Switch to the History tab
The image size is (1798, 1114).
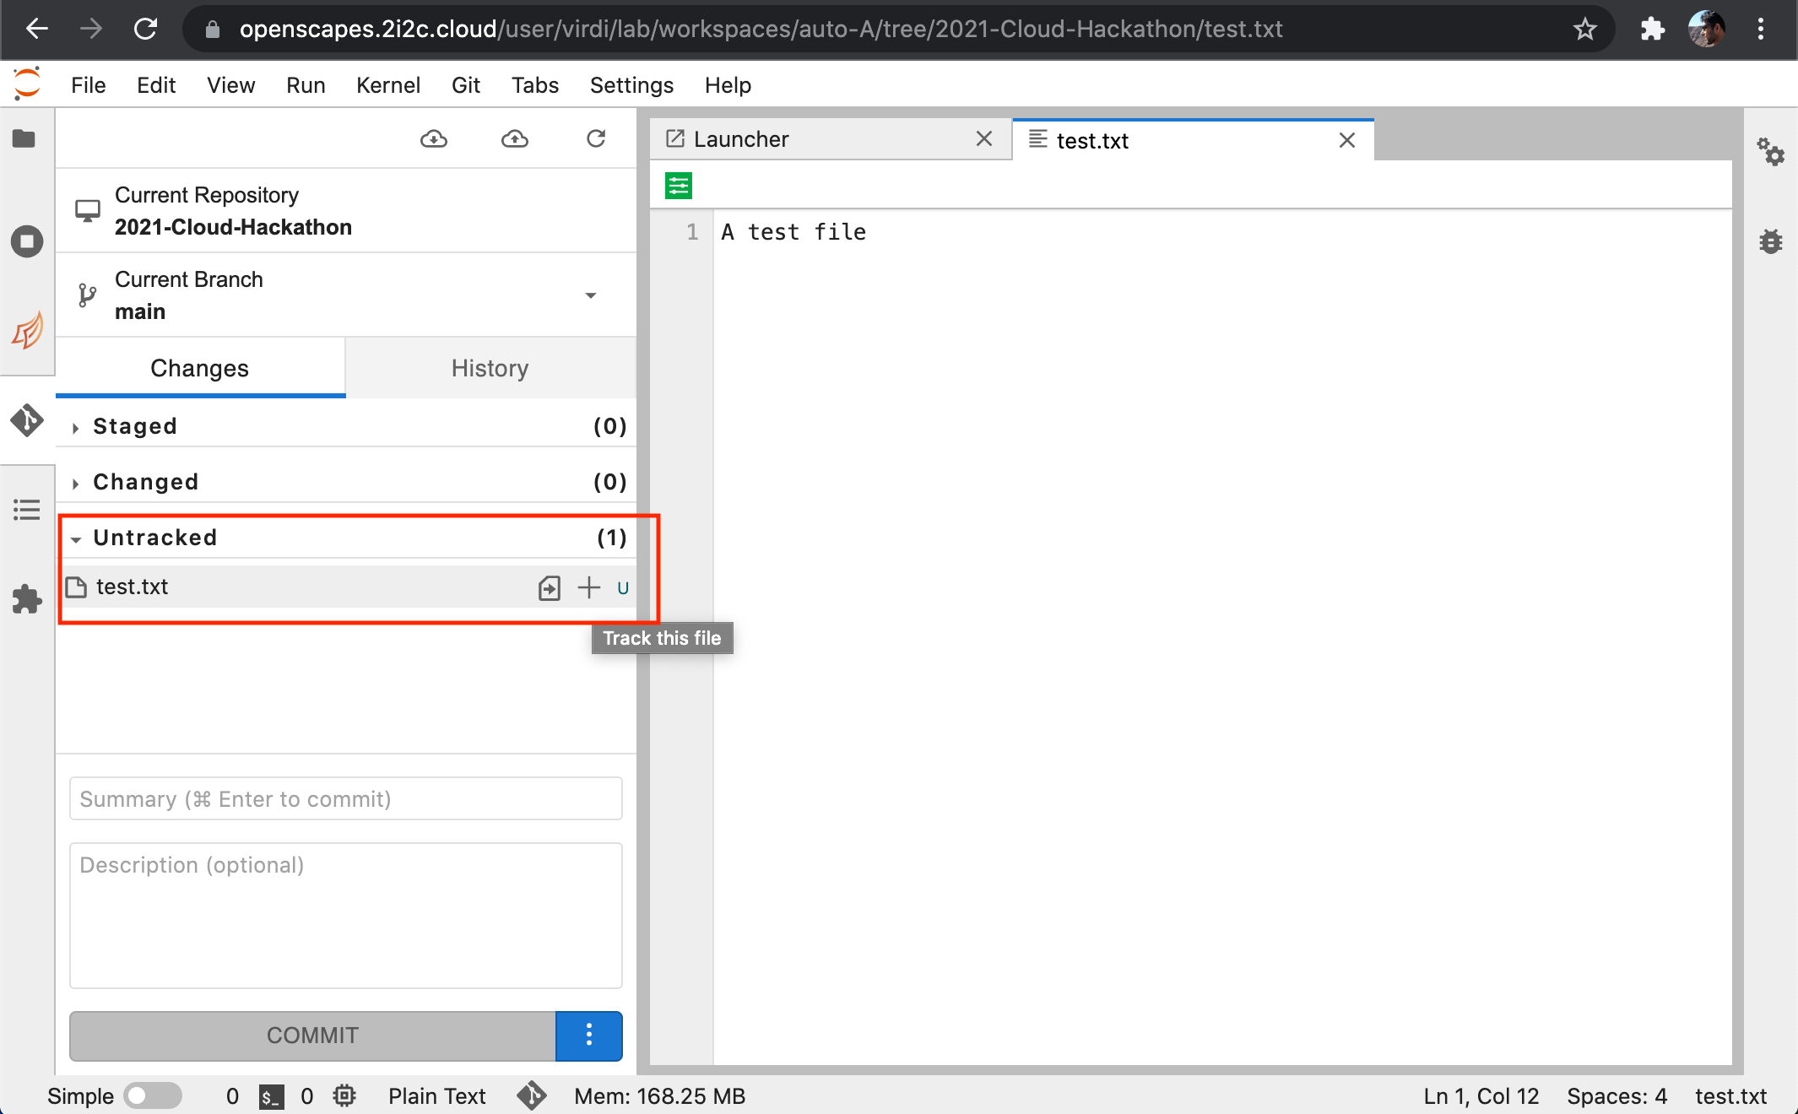490,368
